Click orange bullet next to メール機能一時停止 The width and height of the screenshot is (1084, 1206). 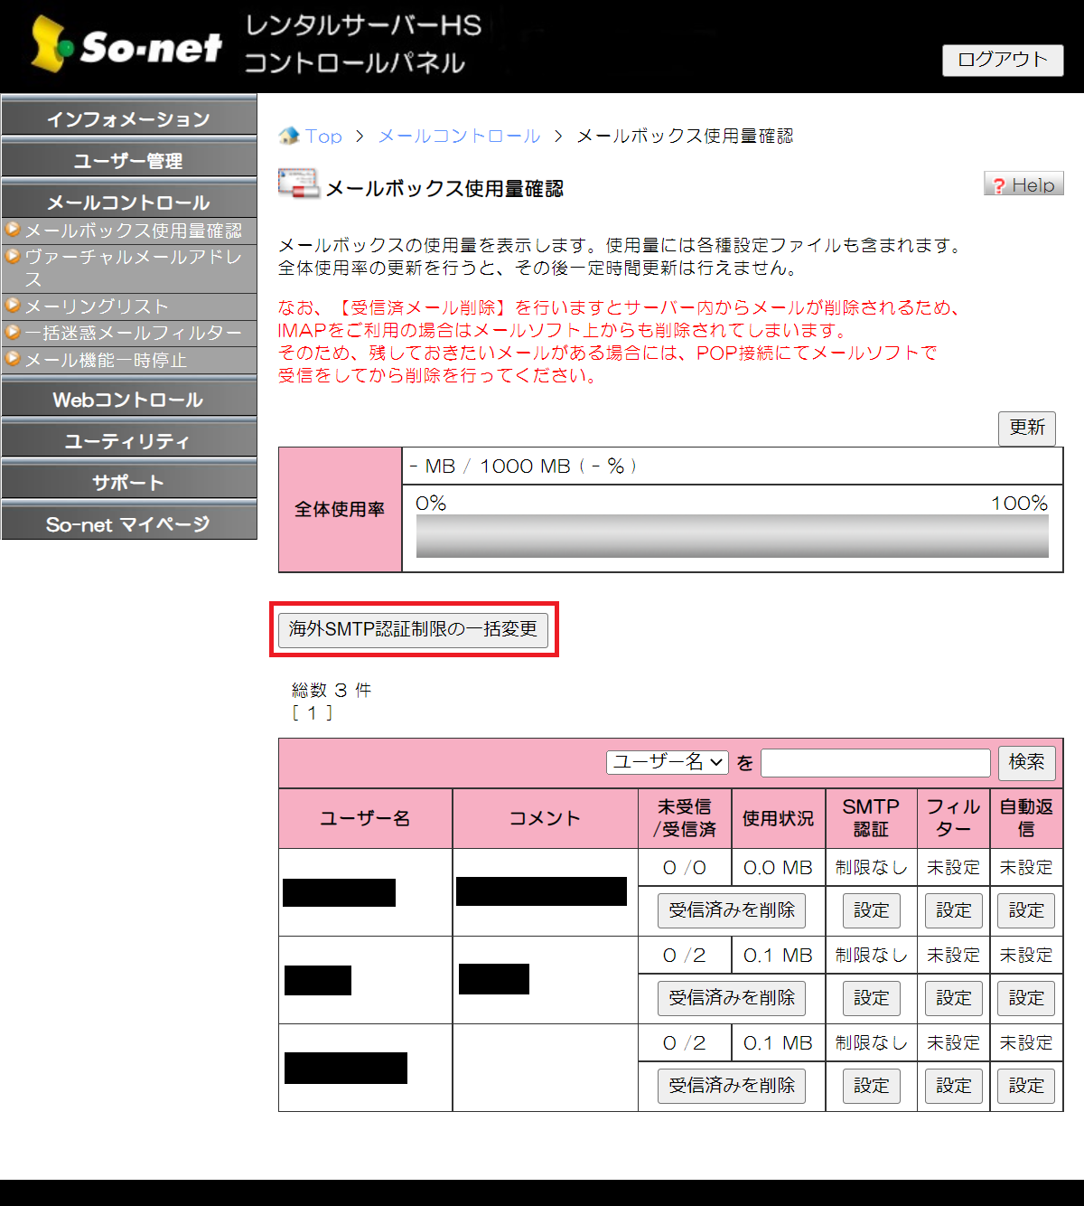(13, 359)
